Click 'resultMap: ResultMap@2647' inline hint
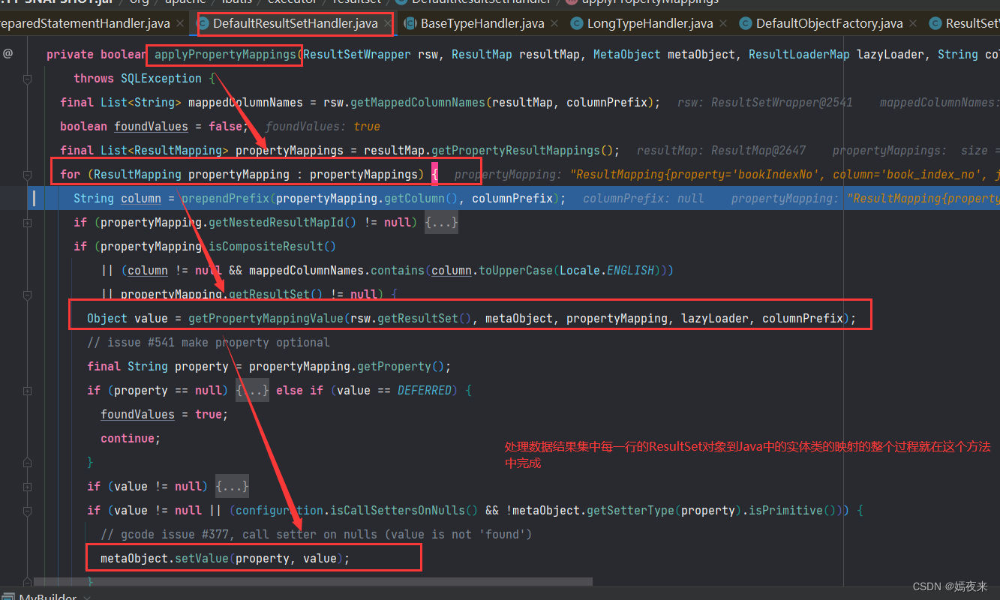The width and height of the screenshot is (1000, 600). (721, 151)
